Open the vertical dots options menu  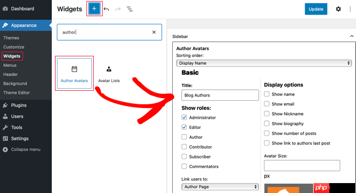click(x=350, y=9)
